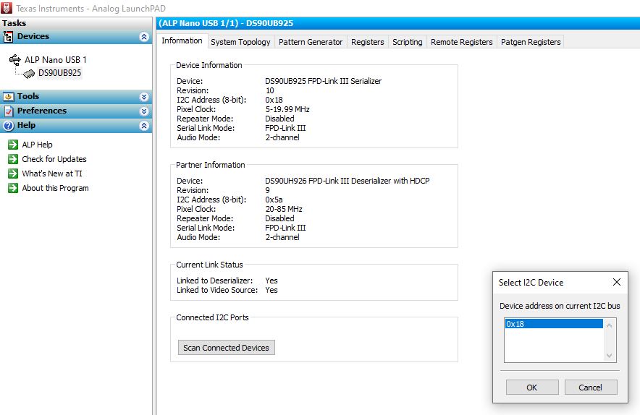The width and height of the screenshot is (640, 415).
Task: Click the ALP Nano USB 1 connector icon
Action: 14,60
